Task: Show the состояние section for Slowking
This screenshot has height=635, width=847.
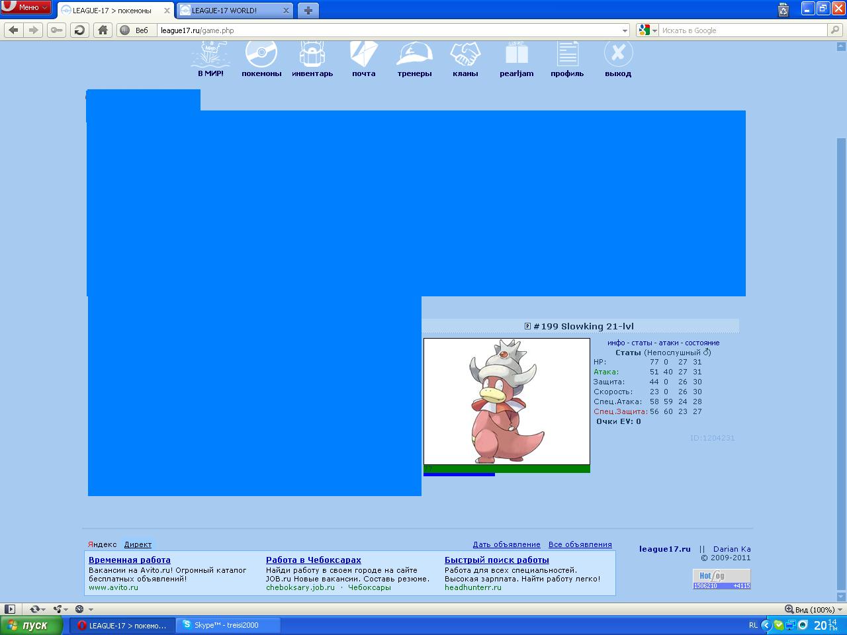Action: pyautogui.click(x=702, y=343)
